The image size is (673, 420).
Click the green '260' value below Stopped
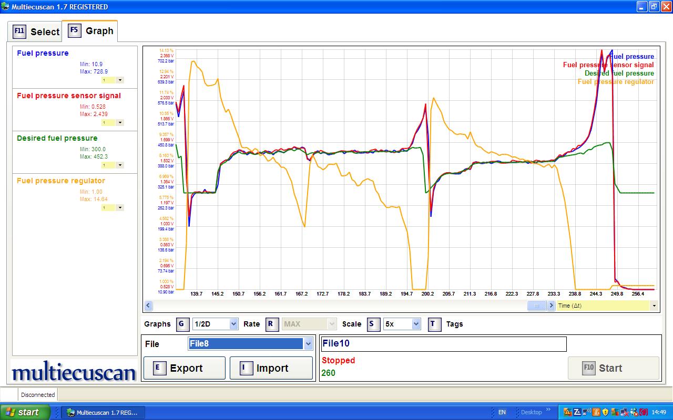[328, 373]
